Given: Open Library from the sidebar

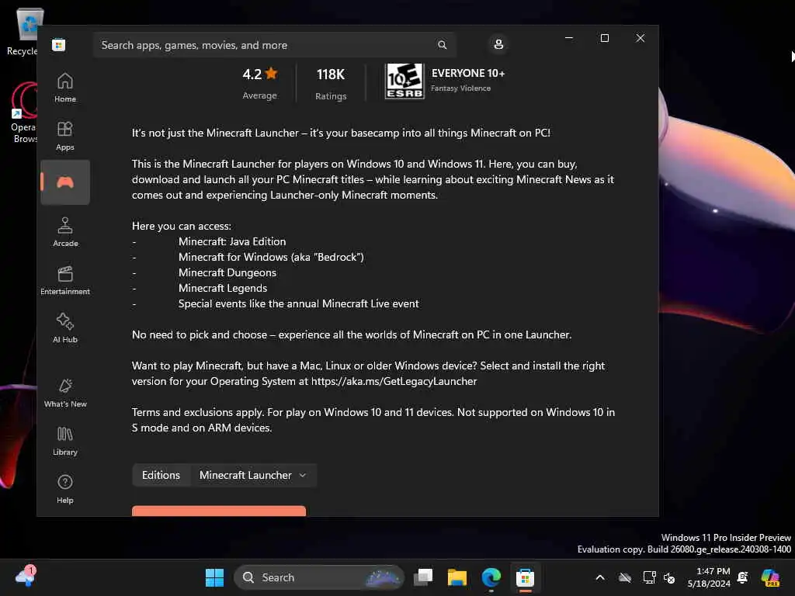Looking at the screenshot, I should [x=65, y=441].
